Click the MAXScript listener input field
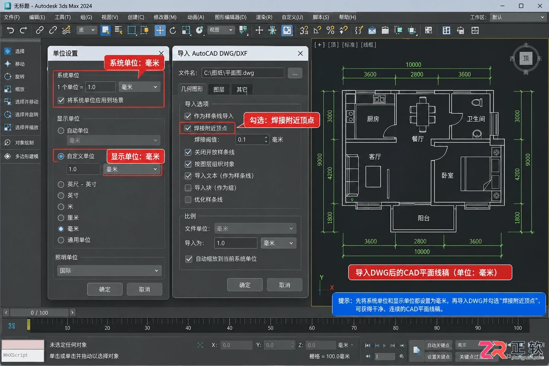Viewport: 549px width, 366px height. click(23, 355)
